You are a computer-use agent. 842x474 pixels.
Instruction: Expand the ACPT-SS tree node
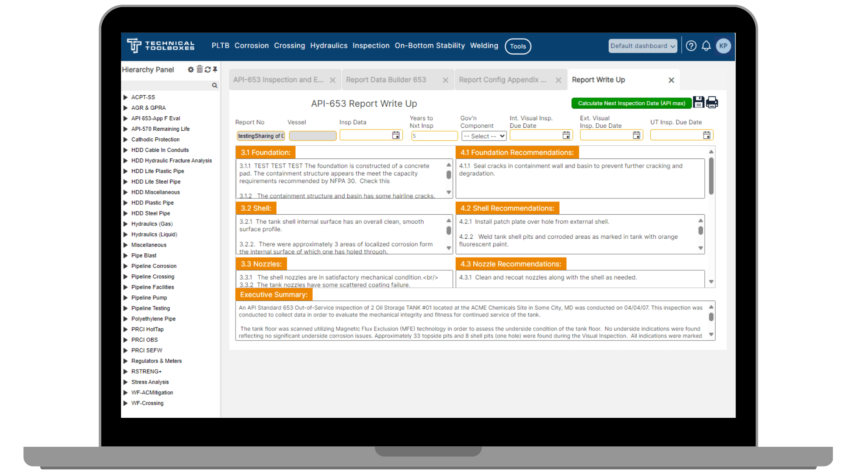click(125, 97)
